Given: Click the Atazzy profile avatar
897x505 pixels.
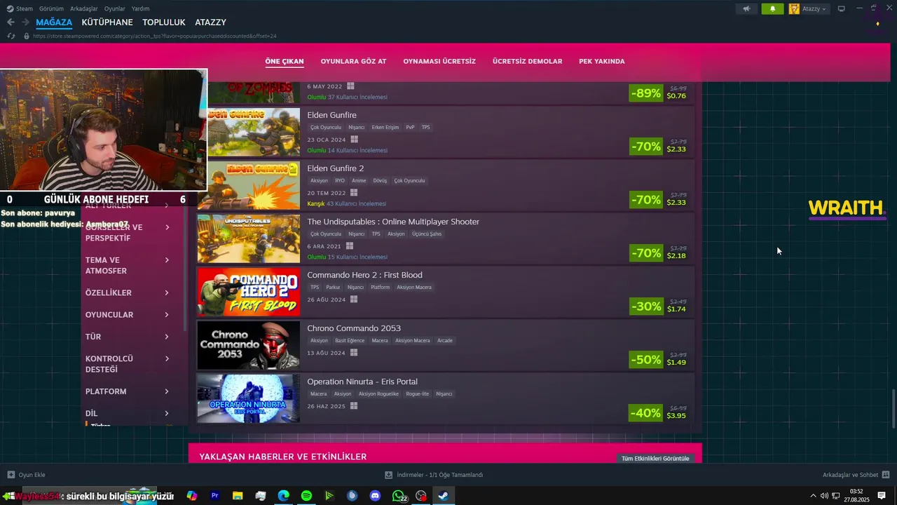Looking at the screenshot, I should click(794, 8).
